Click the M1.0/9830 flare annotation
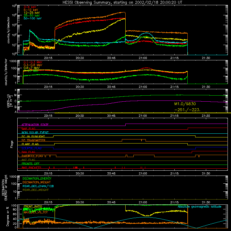 [x=185, y=104]
